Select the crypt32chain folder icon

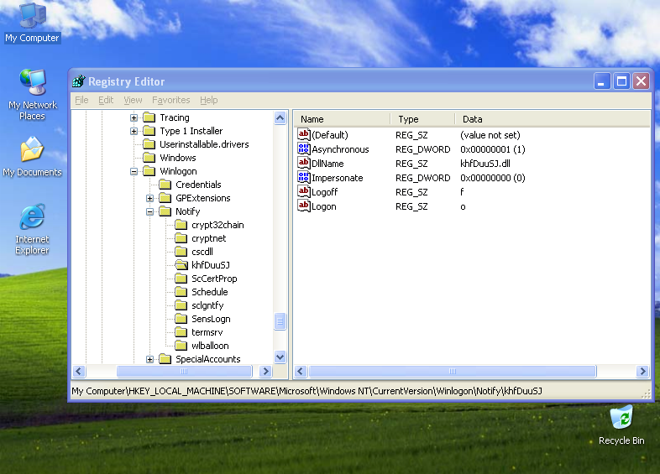click(181, 225)
